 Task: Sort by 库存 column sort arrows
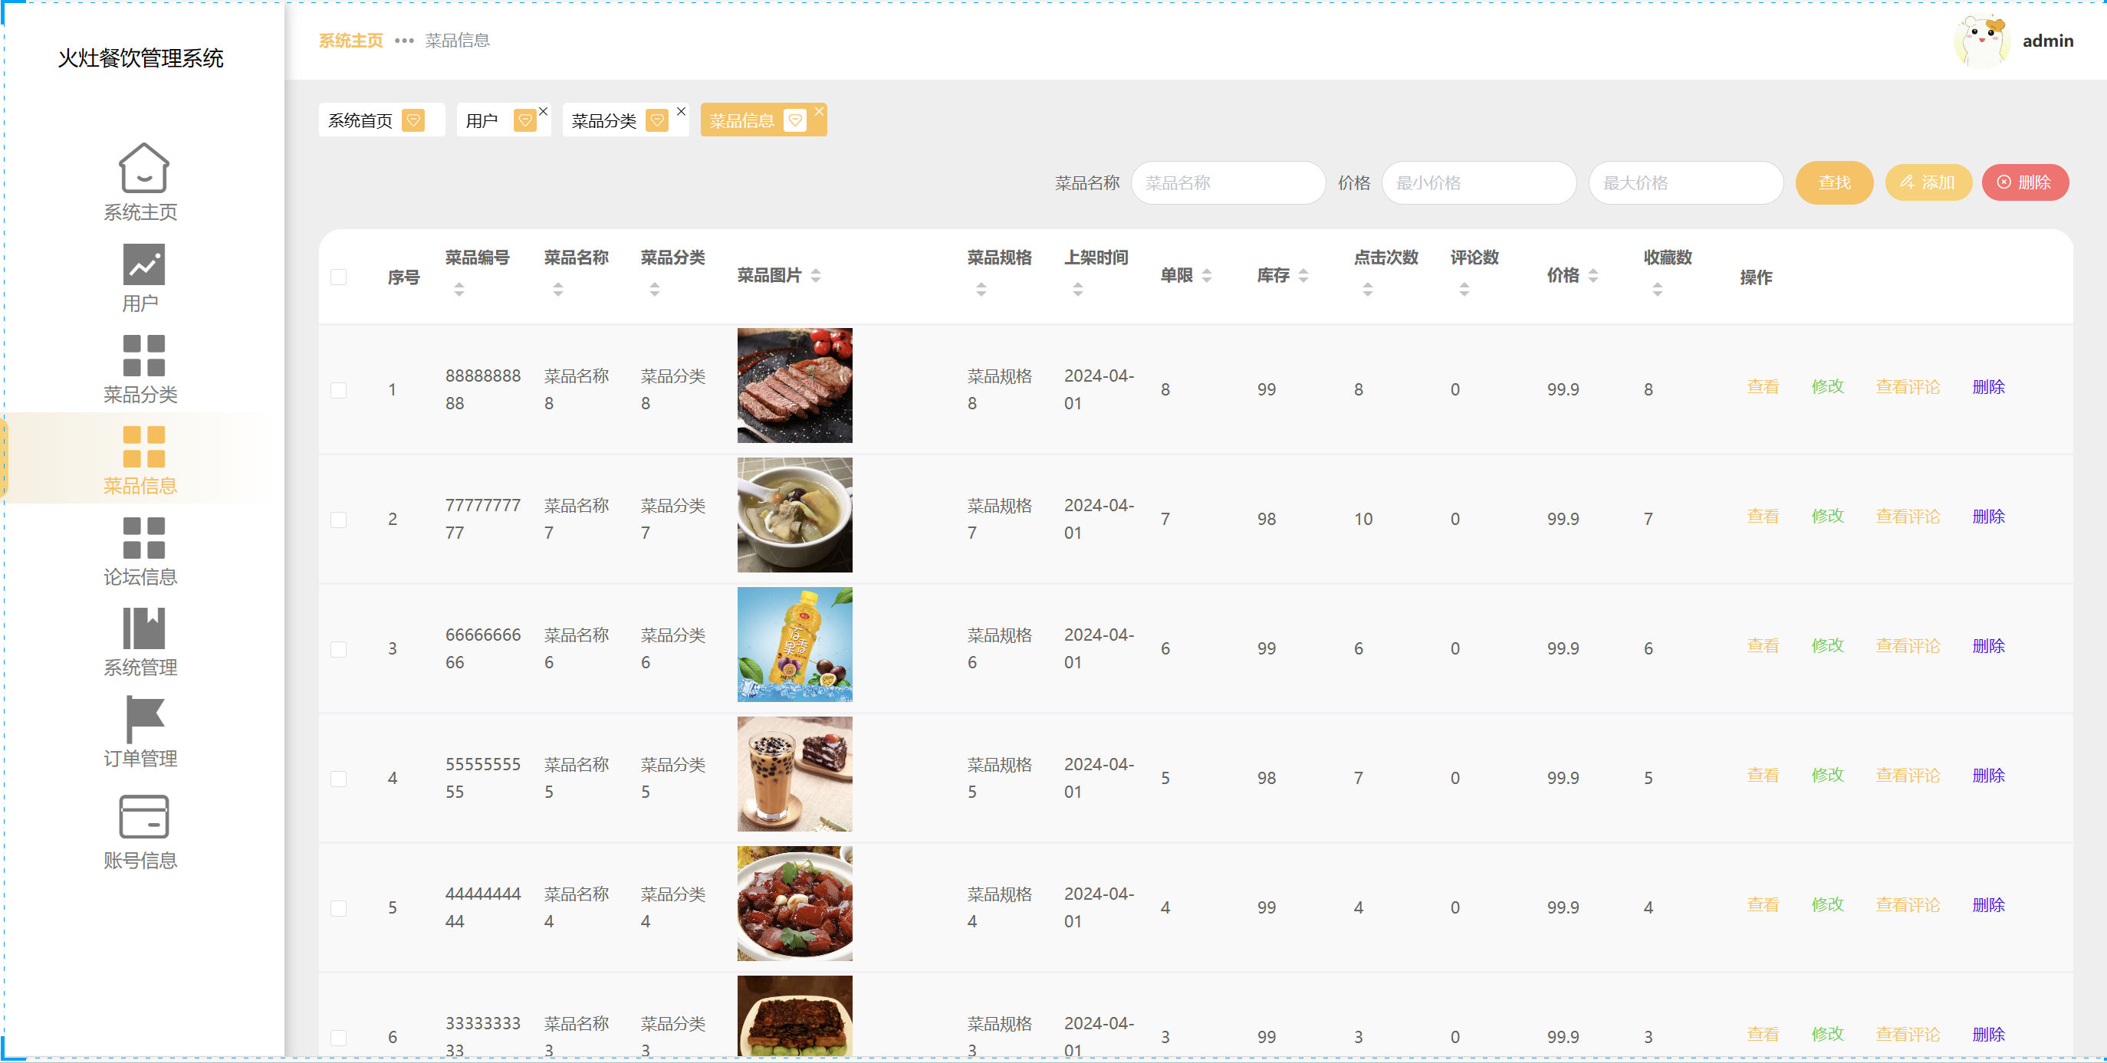(x=1303, y=276)
